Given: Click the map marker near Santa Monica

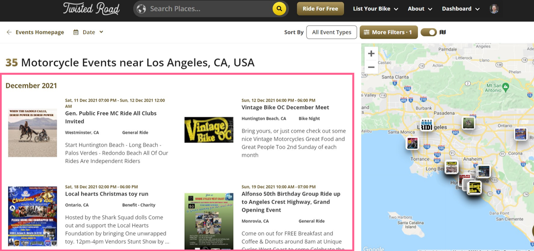Looking at the screenshot, I should [x=412, y=143].
